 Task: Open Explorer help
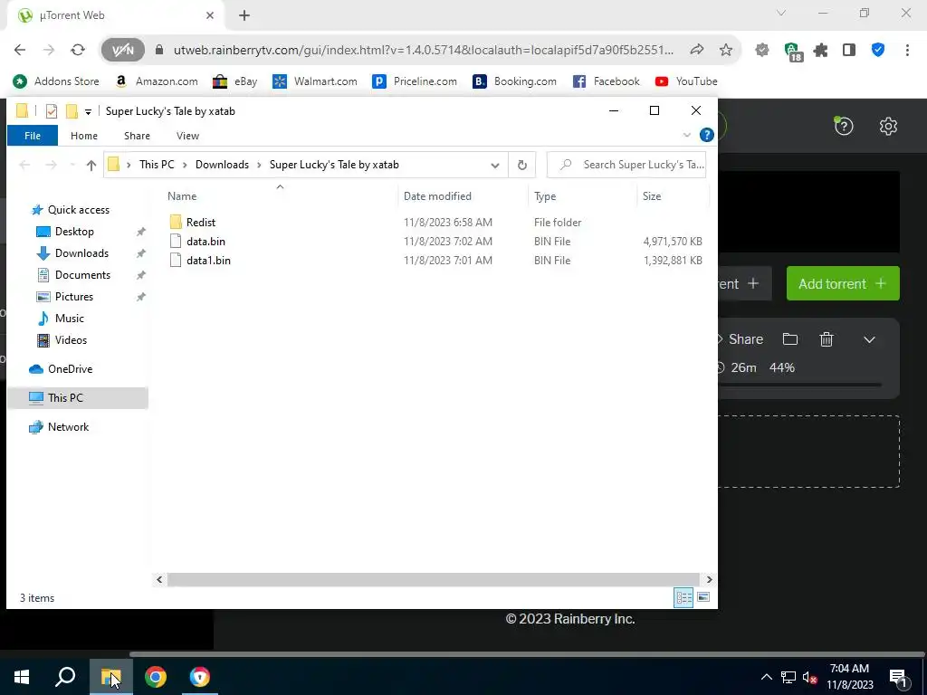706,136
